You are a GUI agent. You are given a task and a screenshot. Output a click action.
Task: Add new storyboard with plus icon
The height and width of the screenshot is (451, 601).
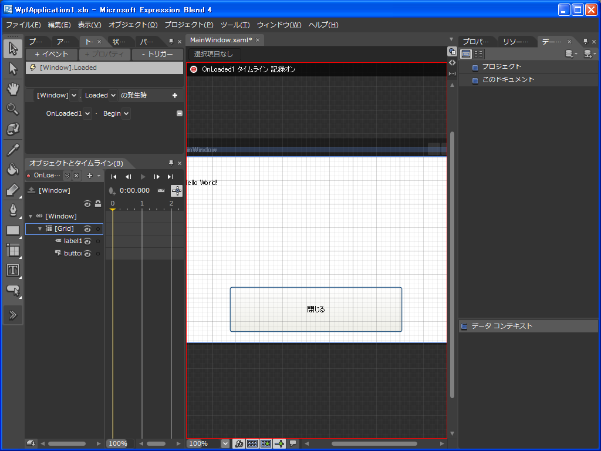point(90,176)
